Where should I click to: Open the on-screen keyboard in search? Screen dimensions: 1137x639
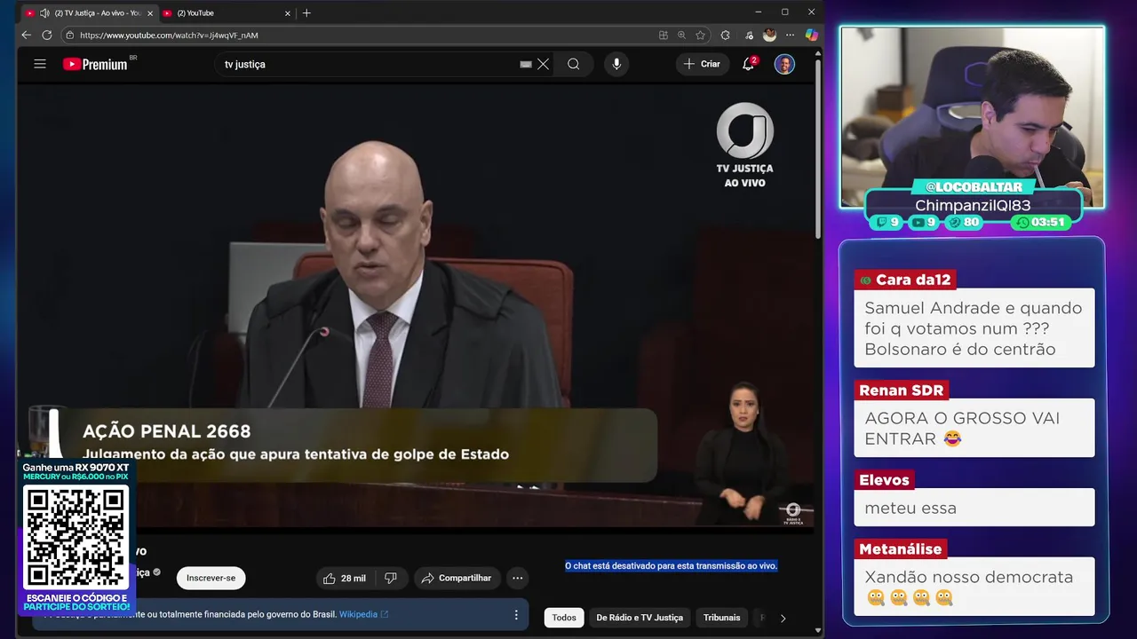(x=526, y=64)
